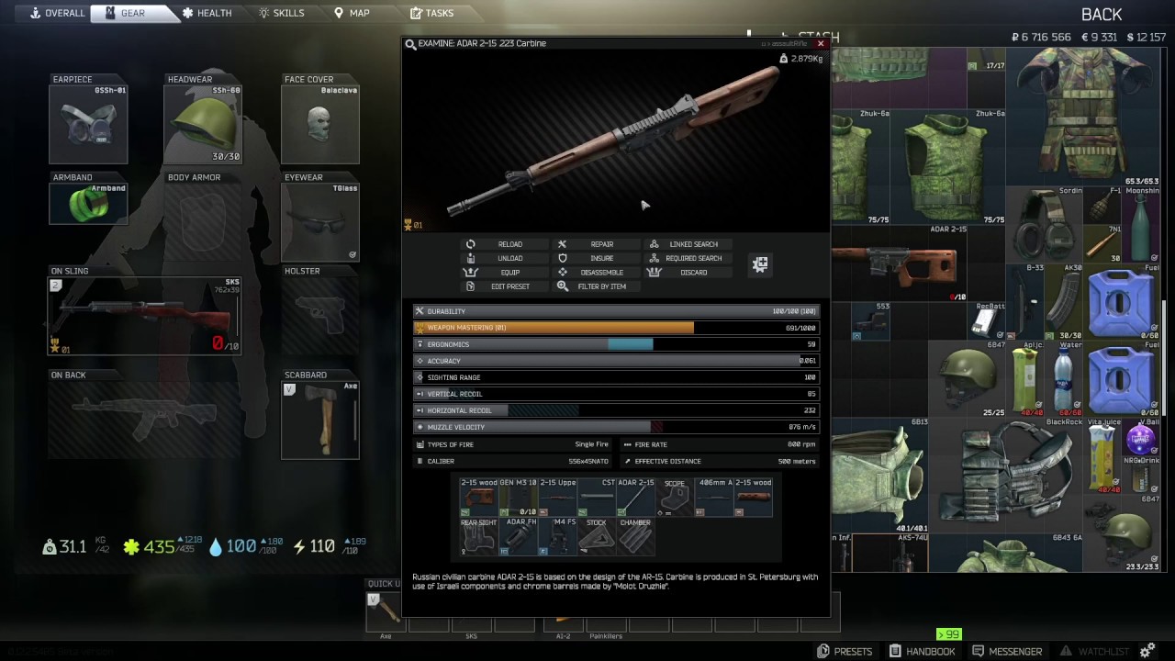Select the Vita juice carton in stash

[1103, 457]
